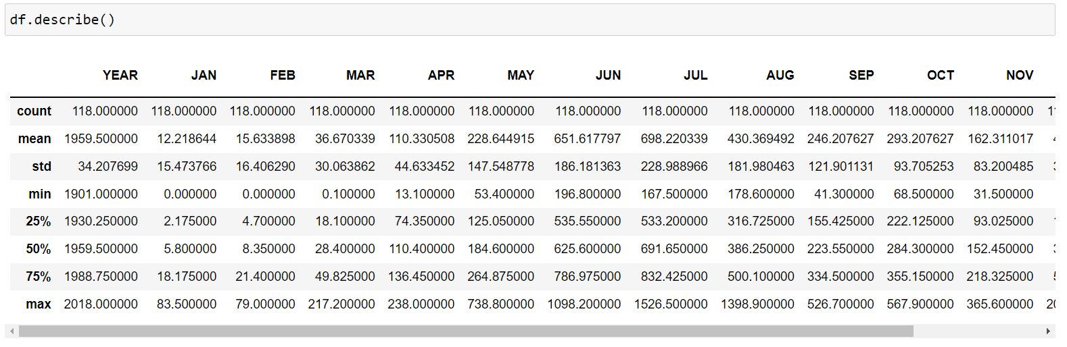Click the right scroll arrow of horizontal scrollbar
Image resolution: width=1067 pixels, height=347 pixels.
(x=1048, y=331)
